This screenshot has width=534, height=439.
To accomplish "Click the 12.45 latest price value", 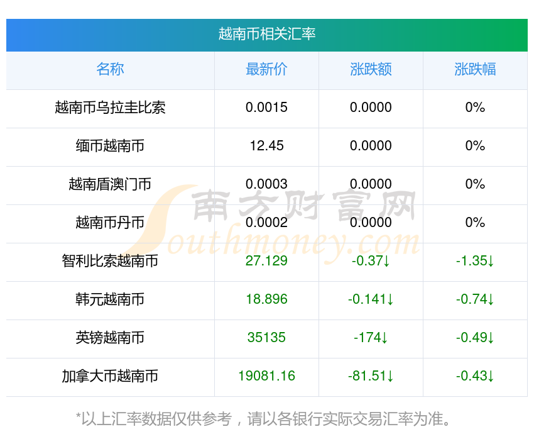I will click(x=266, y=146).
